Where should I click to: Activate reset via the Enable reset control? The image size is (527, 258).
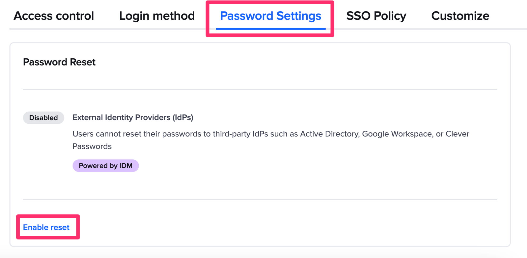46,227
